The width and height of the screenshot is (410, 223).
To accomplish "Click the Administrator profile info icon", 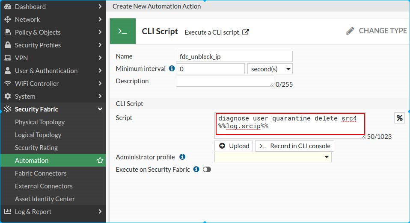I will [x=182, y=157].
